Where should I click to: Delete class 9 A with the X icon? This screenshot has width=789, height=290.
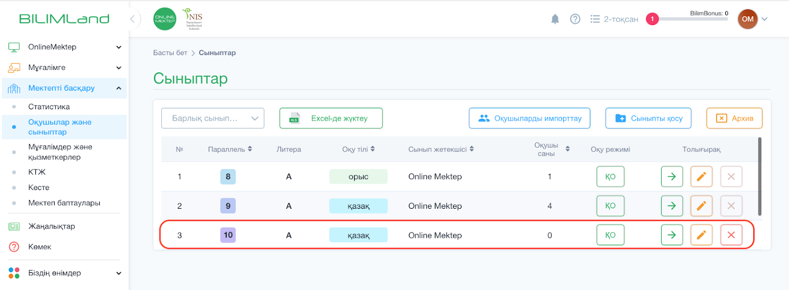pos(731,206)
